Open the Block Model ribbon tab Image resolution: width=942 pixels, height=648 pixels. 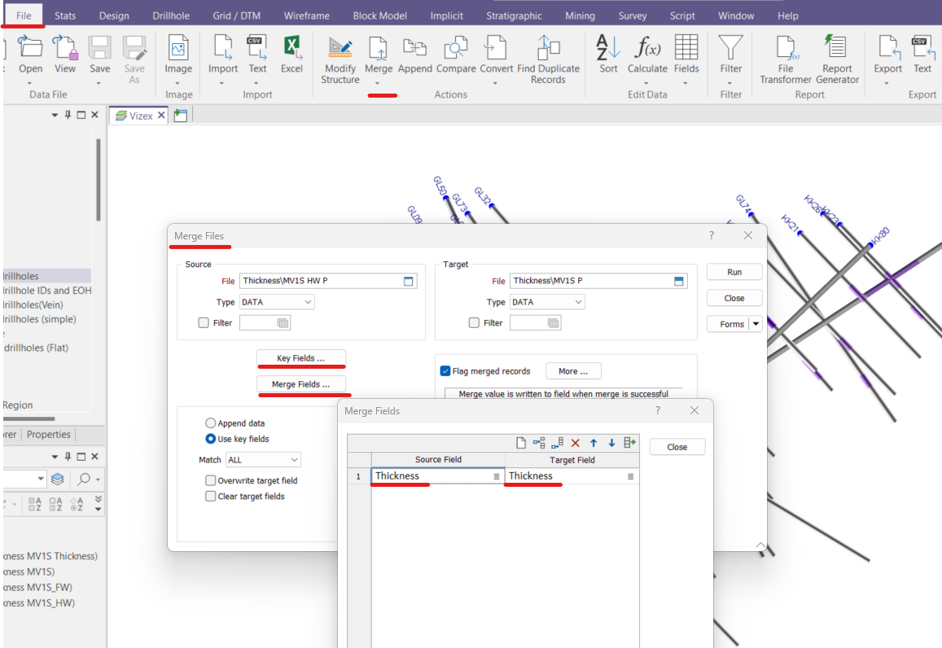pos(378,15)
